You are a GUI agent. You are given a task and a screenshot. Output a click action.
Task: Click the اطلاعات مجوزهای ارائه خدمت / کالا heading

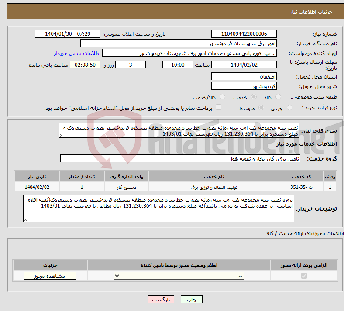click(x=305, y=233)
